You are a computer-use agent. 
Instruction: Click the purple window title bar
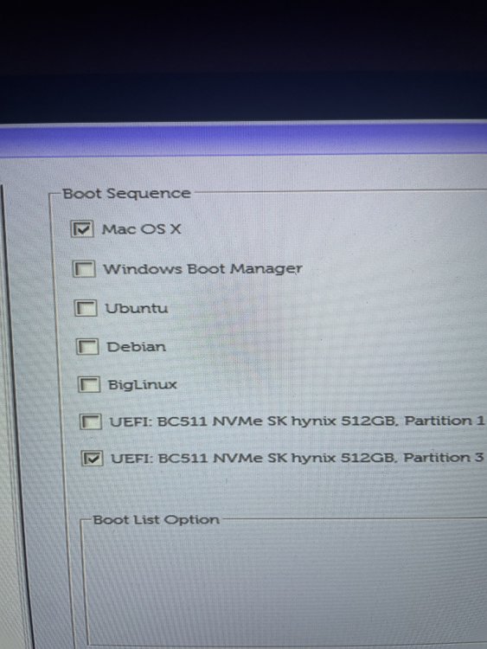(x=243, y=139)
